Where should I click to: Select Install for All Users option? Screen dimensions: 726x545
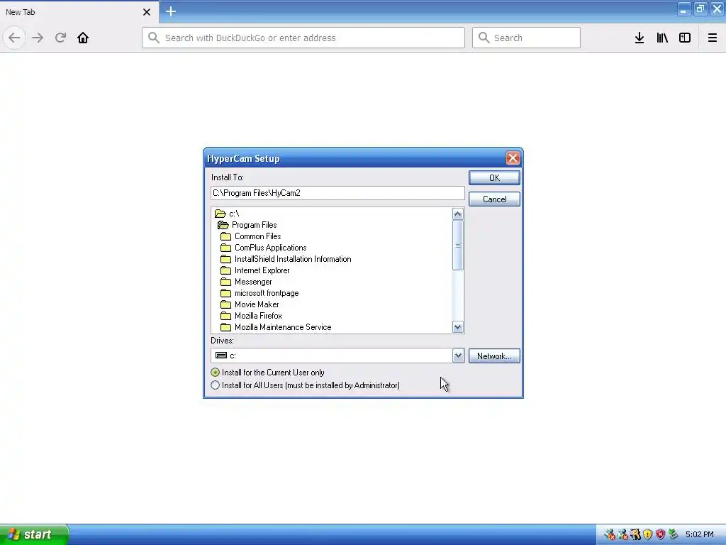coord(305,385)
